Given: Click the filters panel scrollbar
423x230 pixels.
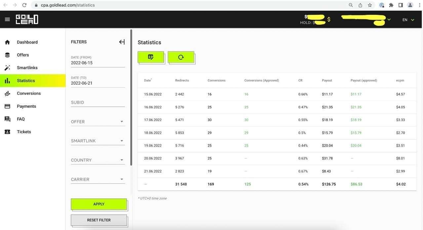Looking at the screenshot, I should 131,97.
